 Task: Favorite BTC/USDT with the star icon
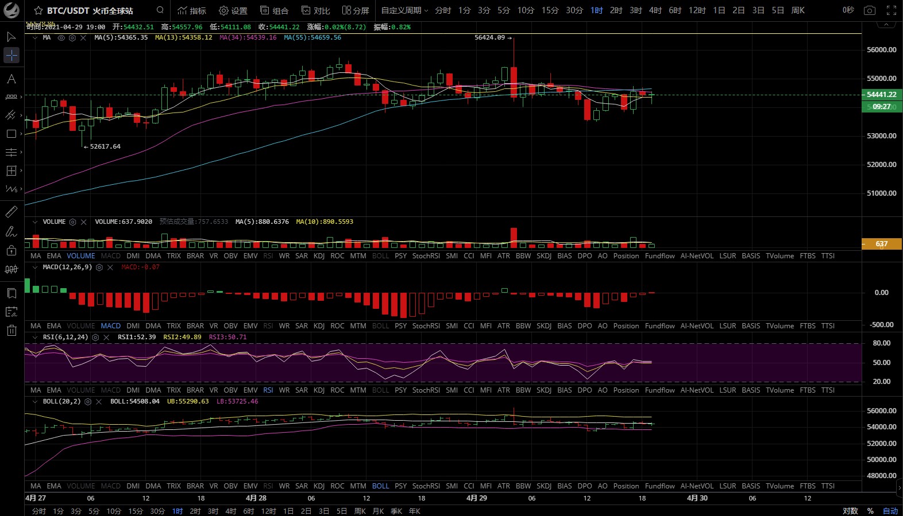point(38,11)
